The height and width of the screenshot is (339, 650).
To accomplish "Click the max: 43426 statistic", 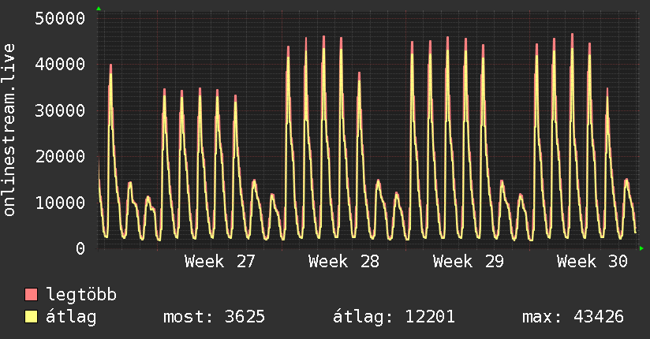I will (573, 317).
